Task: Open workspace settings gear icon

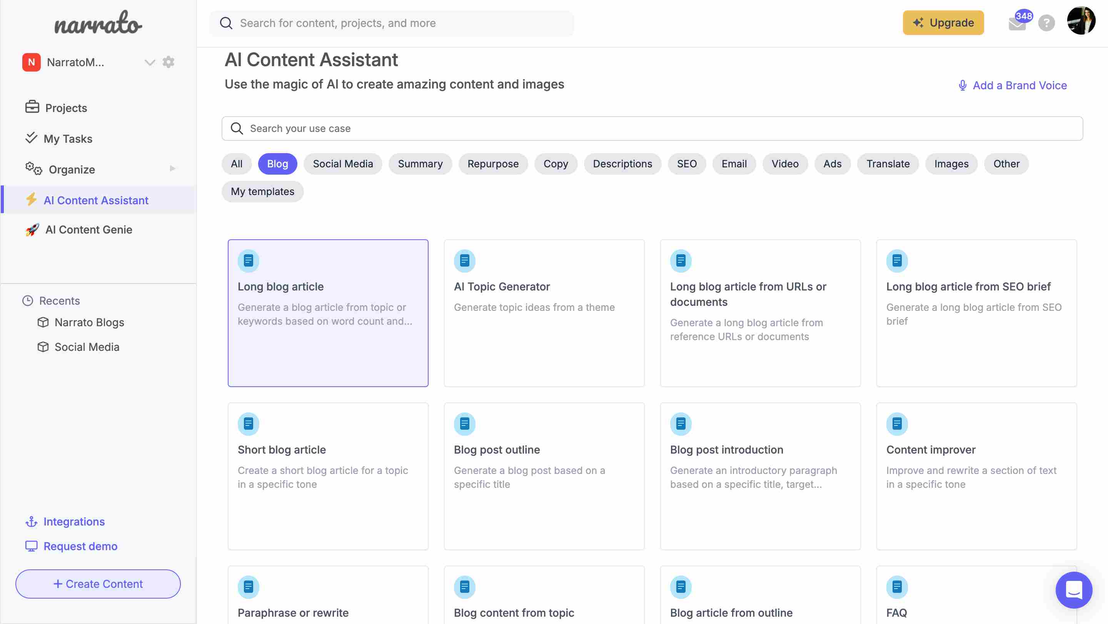Action: pyautogui.click(x=168, y=62)
